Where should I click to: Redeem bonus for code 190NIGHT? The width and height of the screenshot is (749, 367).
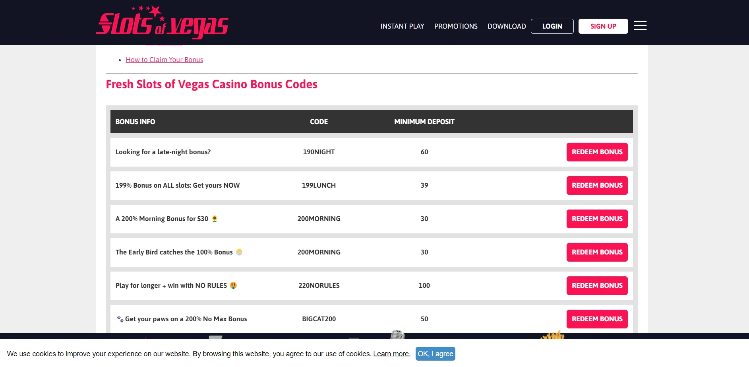597,152
